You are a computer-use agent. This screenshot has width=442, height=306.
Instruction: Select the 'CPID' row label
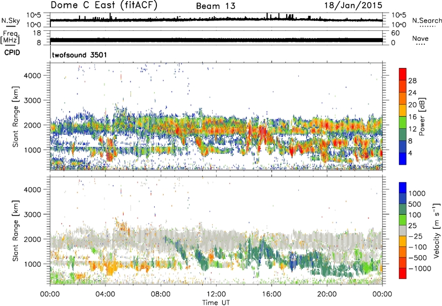(12, 52)
